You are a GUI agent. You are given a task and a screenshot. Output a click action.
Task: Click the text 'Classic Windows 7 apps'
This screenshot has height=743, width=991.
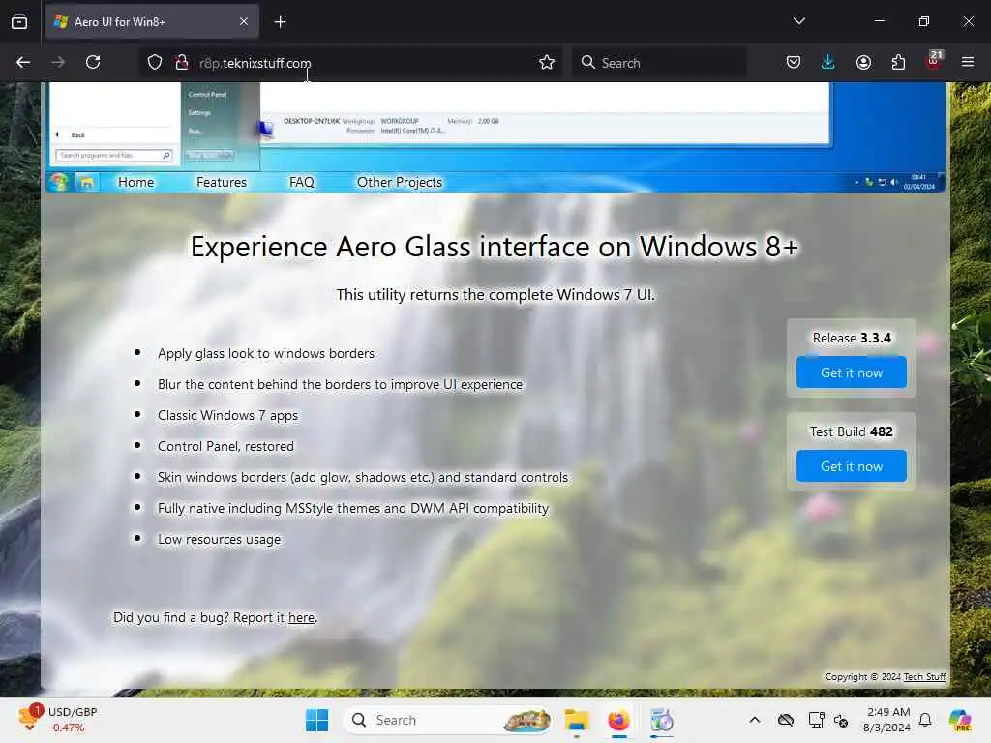click(227, 416)
